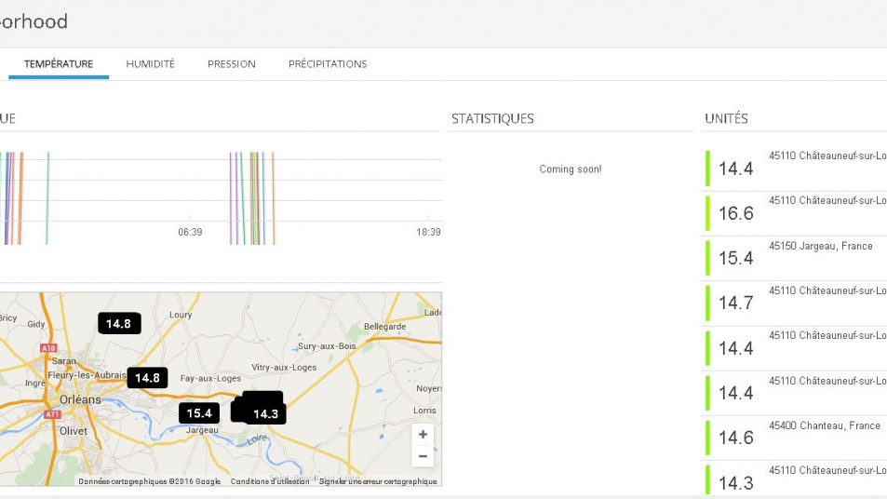Screen dimensions: 887x499
Task: Click the lone green line on chart
Action: pos(47,198)
